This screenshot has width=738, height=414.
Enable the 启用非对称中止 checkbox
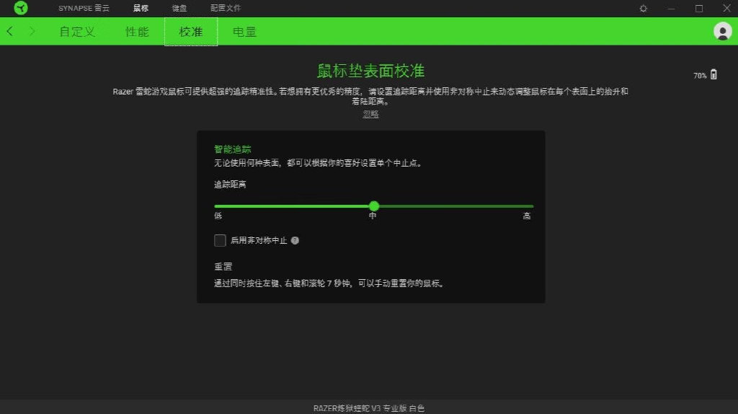[220, 241]
